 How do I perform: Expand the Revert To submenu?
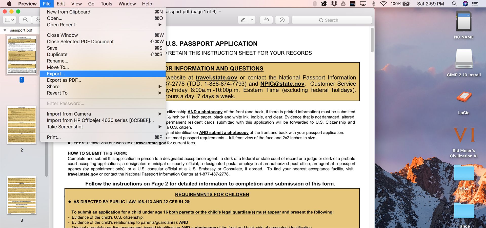click(x=103, y=93)
